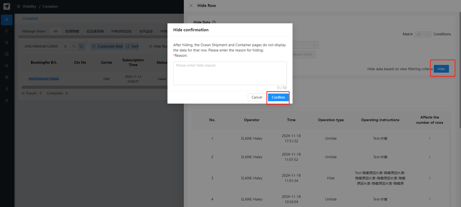Screen dimensions: 461x207
Task: Open the Match All dropdown
Action: [x=423, y=34]
